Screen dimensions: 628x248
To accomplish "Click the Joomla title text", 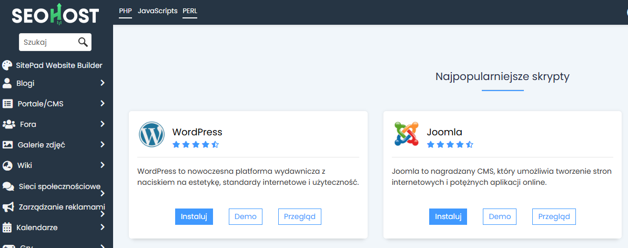I will (444, 132).
